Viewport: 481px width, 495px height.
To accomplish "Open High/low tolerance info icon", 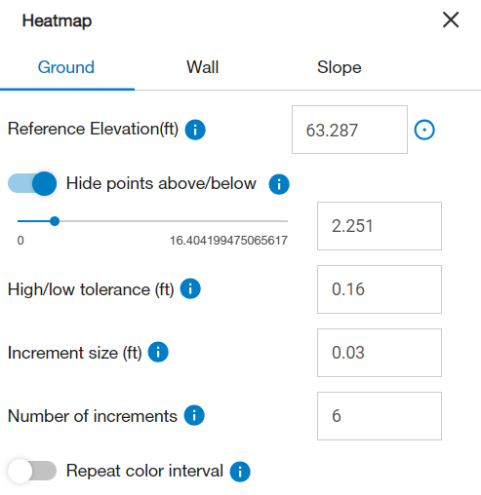I will 190,288.
